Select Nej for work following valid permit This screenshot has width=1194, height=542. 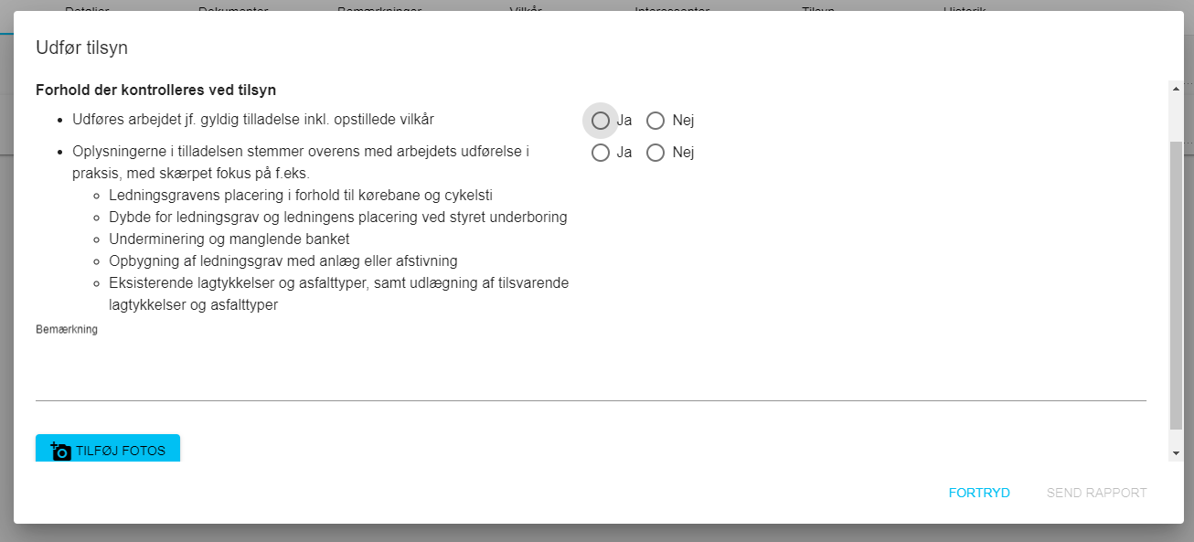pos(656,121)
